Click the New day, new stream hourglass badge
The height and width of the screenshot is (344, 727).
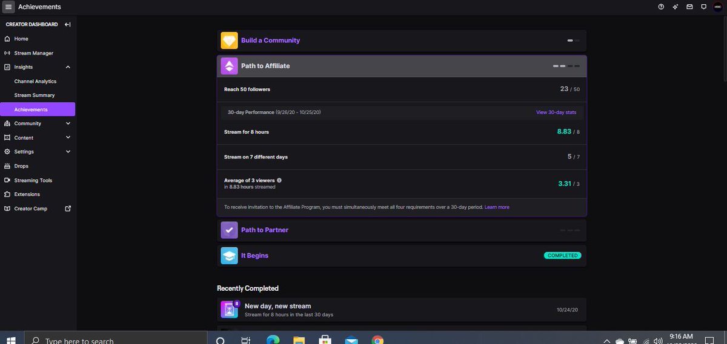pos(230,310)
